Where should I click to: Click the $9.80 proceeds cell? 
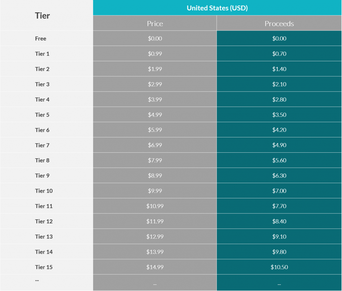279,252
